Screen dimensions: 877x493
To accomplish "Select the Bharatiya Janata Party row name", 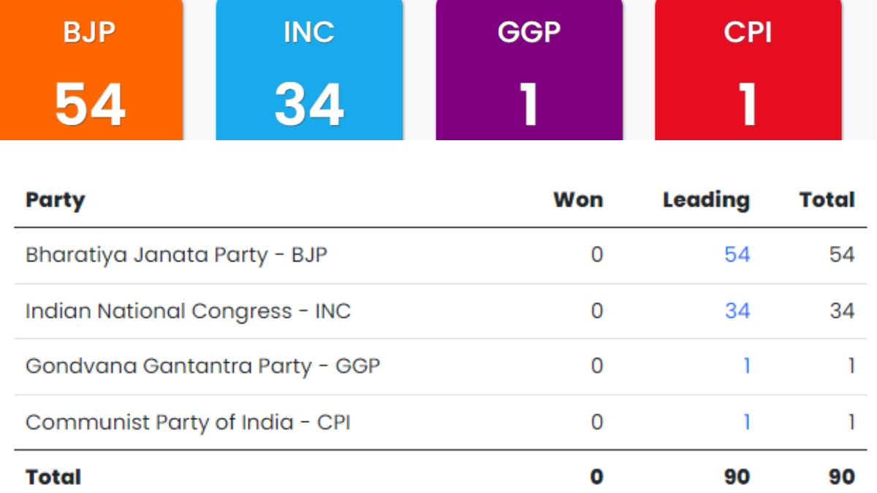I will 176,255.
